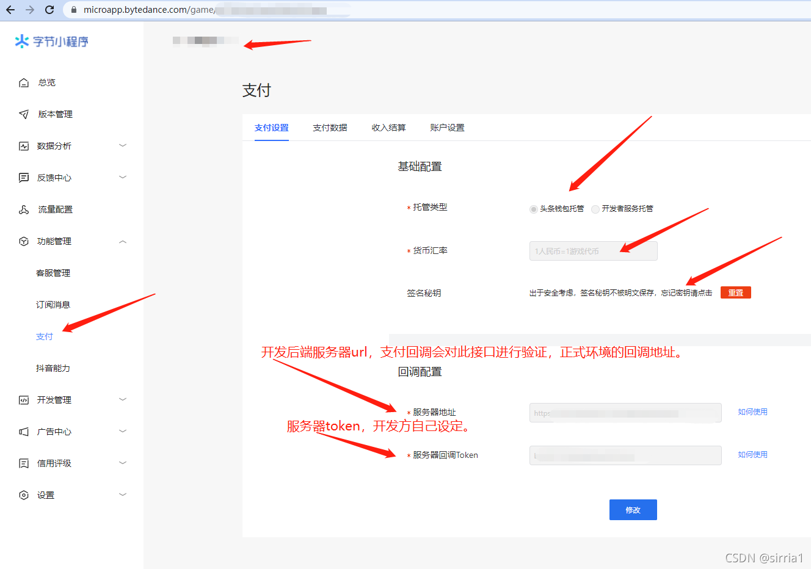811x569 pixels.
Task: Click 如何使用 link beside 服务器地址
Action: pos(753,412)
